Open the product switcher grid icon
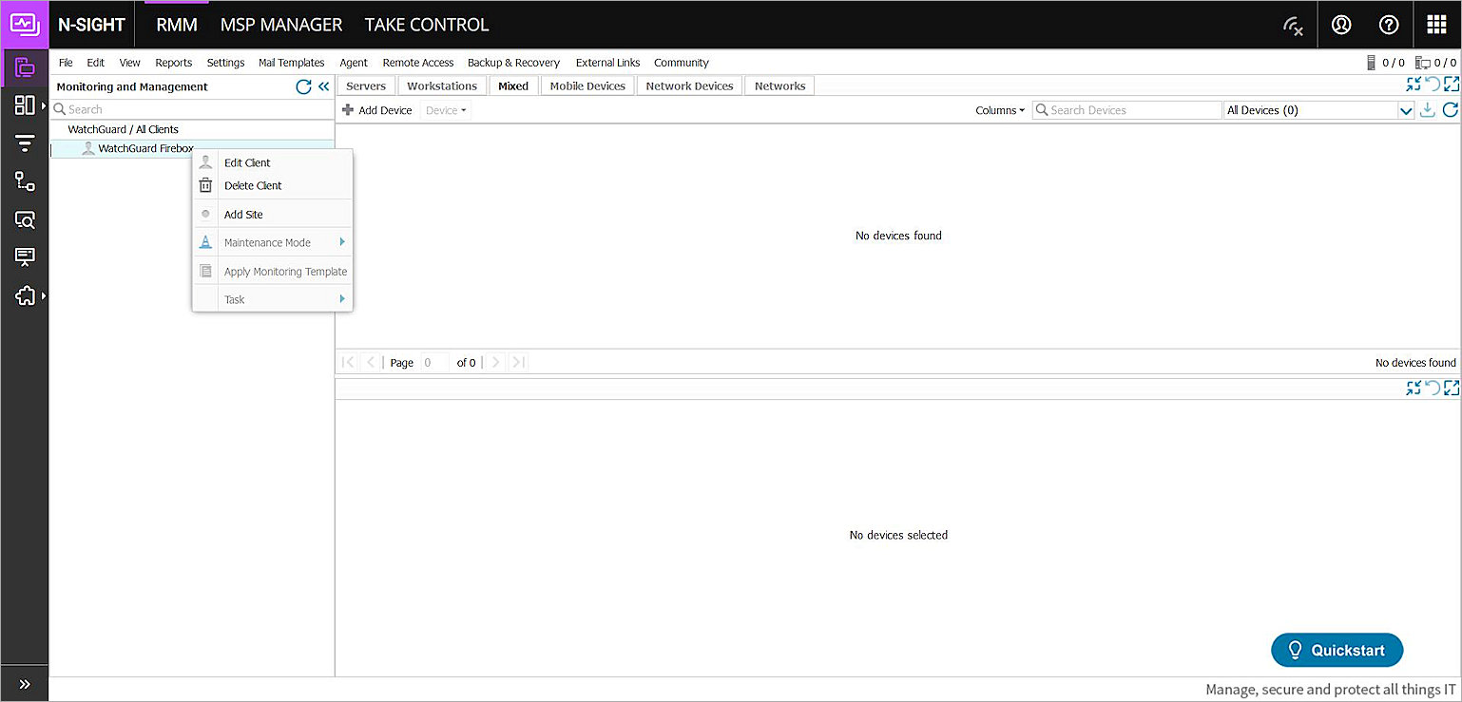 click(1436, 25)
